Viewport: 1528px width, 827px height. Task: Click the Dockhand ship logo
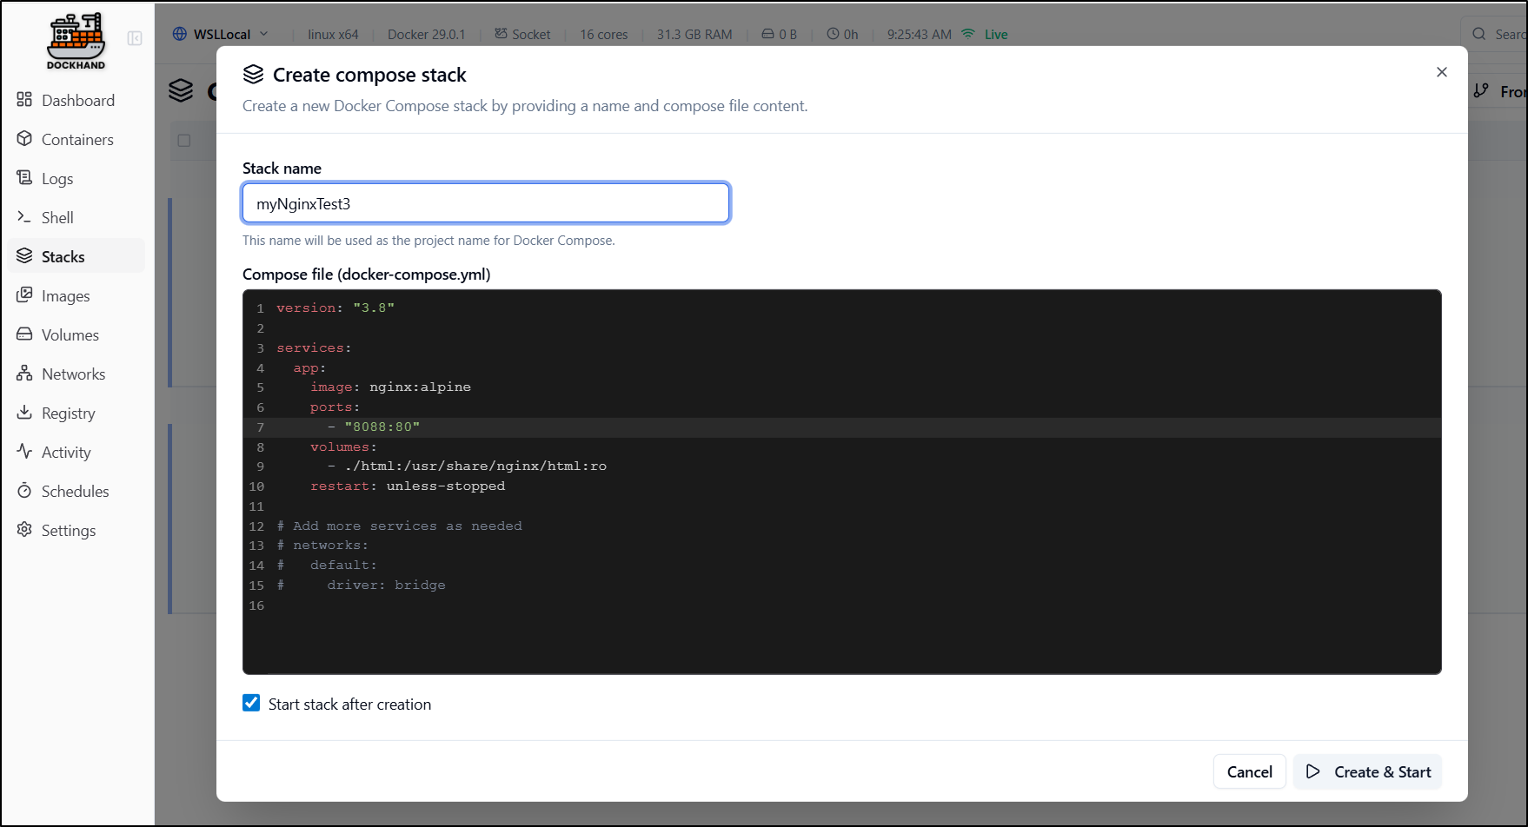pos(76,40)
